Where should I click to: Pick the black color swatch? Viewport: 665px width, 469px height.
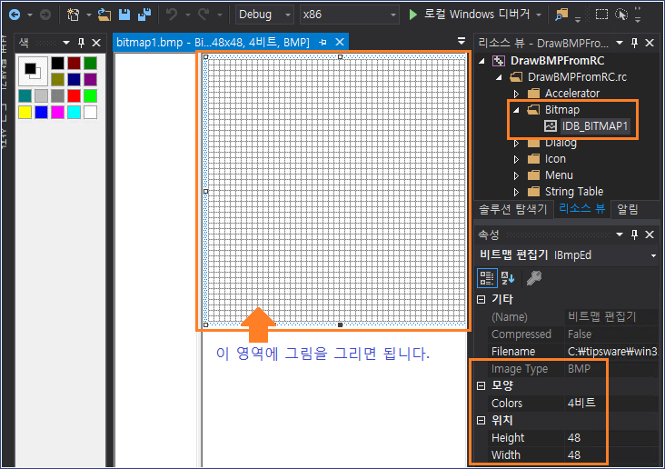coord(57,64)
